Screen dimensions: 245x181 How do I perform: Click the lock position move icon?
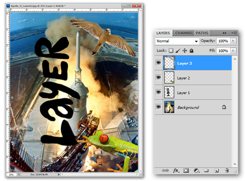185,51
